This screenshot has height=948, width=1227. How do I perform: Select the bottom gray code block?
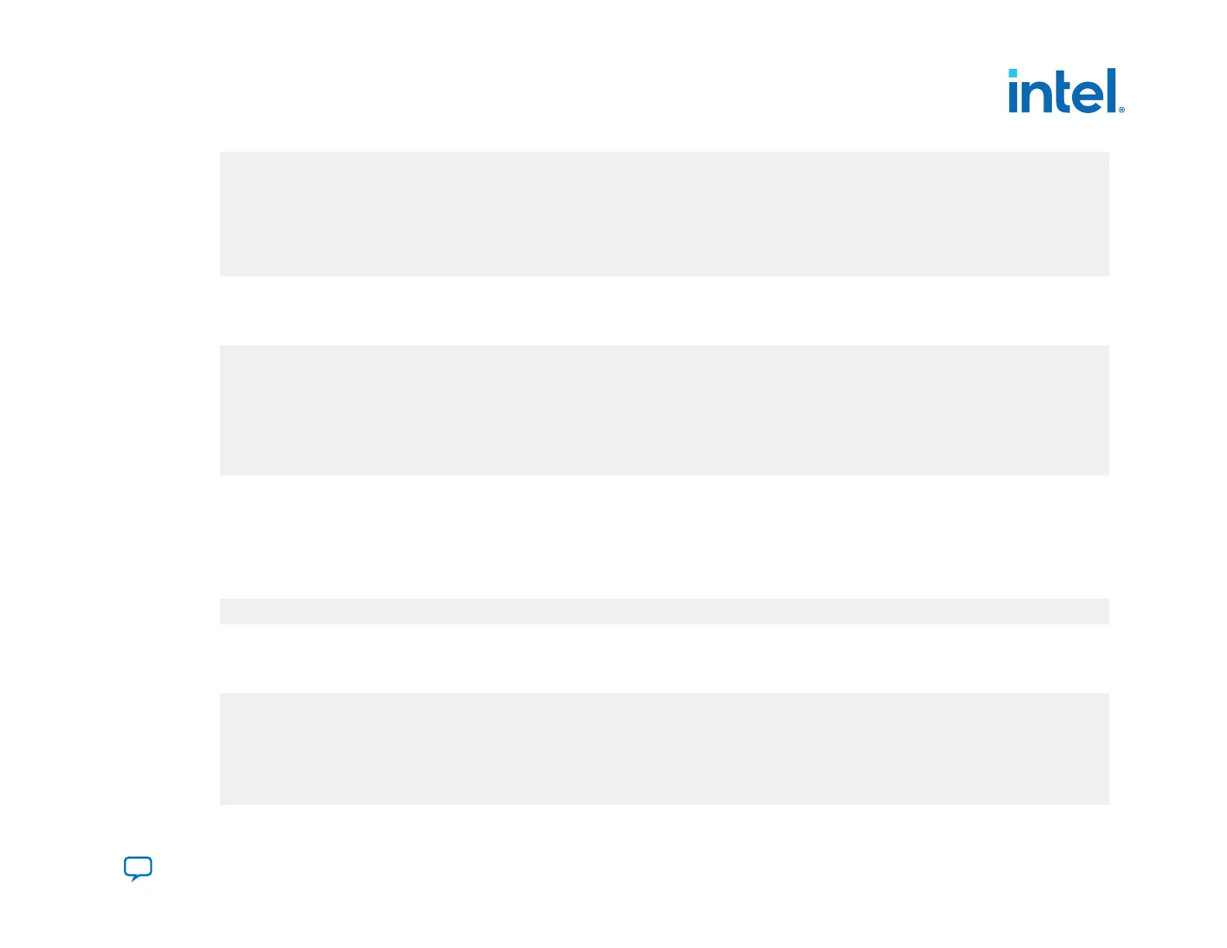coord(664,748)
